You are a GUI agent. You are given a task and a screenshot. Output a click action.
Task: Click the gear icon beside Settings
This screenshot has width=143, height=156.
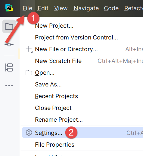coord(29,133)
